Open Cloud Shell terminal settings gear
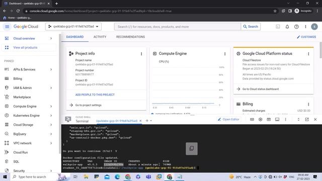The height and width of the screenshot is (181, 322). pyautogui.click(x=261, y=120)
